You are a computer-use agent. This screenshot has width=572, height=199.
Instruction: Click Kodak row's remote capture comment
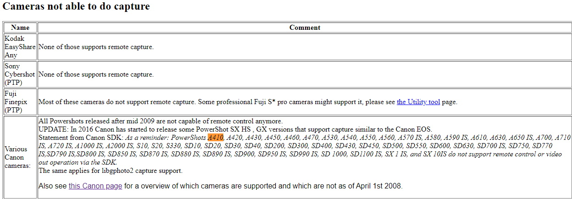point(96,47)
